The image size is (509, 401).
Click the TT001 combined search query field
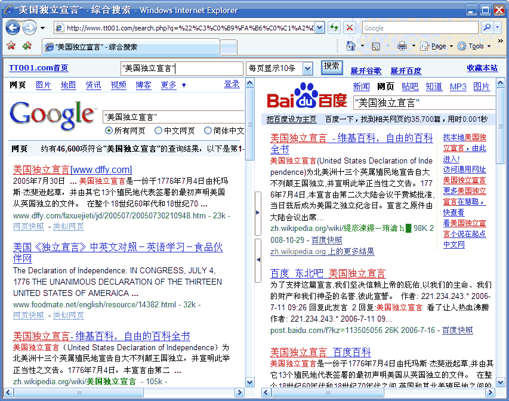click(x=182, y=69)
